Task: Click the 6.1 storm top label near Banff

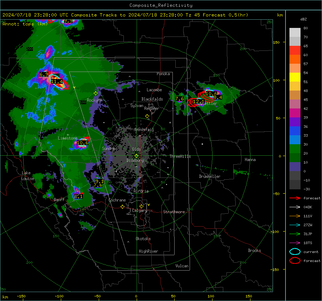Action: (x=78, y=196)
